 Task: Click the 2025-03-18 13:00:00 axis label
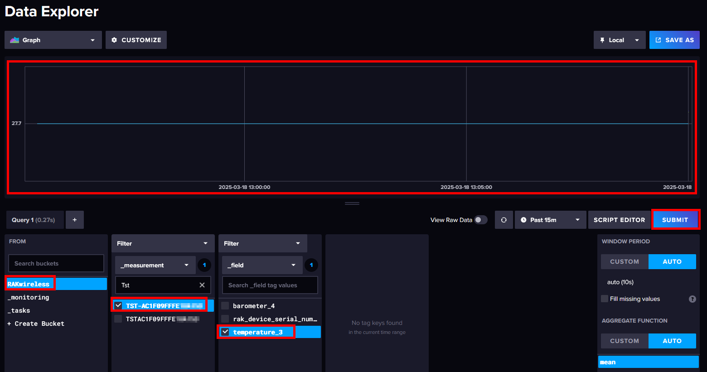[244, 187]
